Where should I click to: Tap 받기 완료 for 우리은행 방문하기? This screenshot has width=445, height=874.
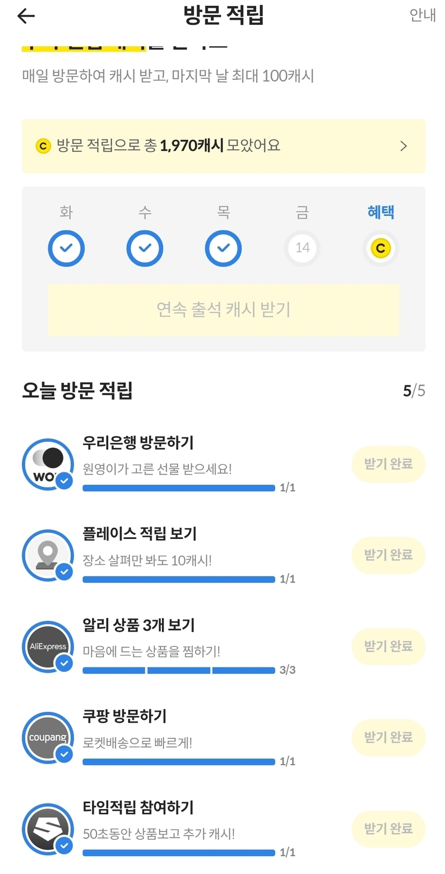tap(388, 464)
